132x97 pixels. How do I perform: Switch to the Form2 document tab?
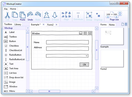tap(50, 25)
